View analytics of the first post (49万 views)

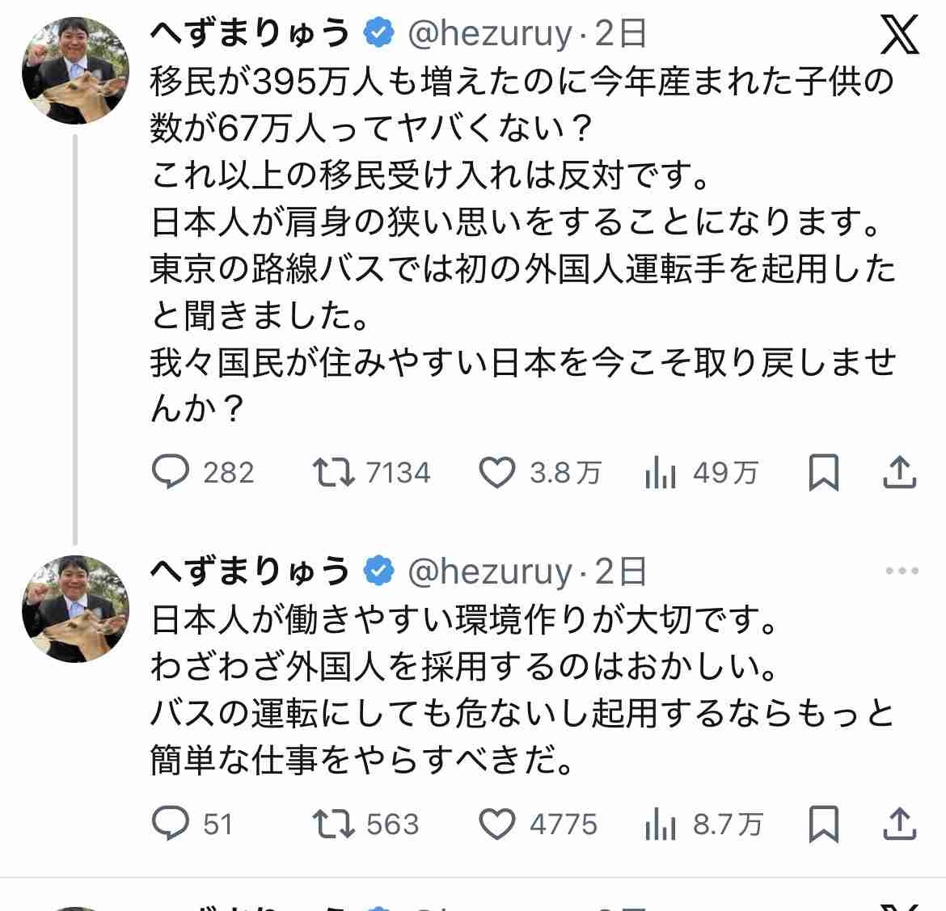pos(661,472)
